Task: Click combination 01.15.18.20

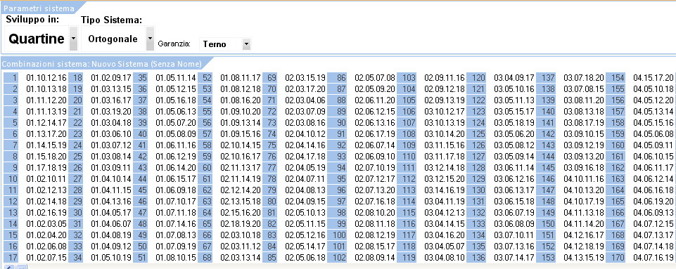Action: coord(46,156)
